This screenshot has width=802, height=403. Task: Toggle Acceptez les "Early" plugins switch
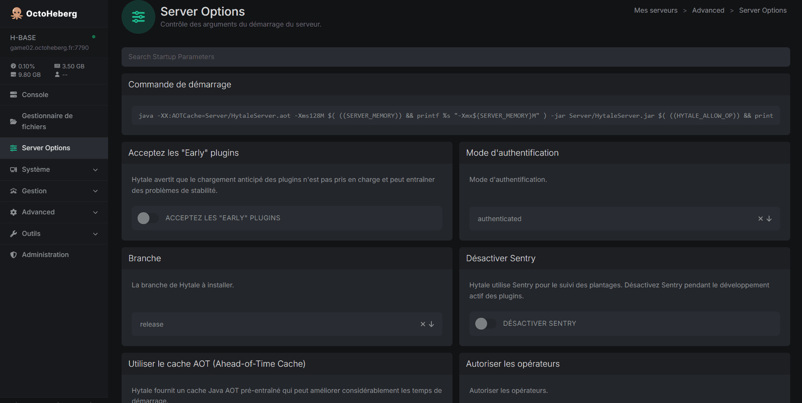148,218
